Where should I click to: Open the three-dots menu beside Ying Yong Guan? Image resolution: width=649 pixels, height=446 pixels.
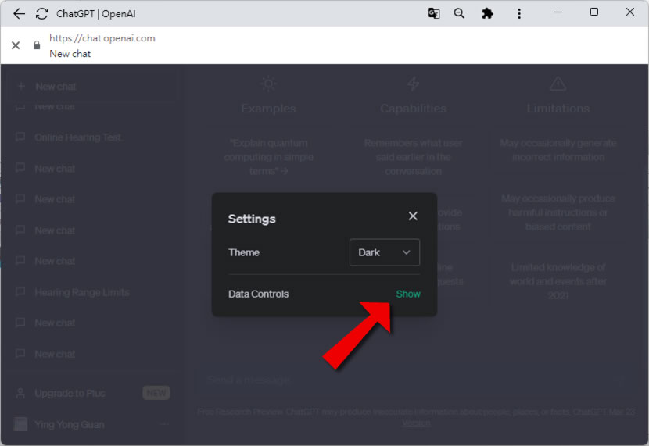(x=164, y=424)
